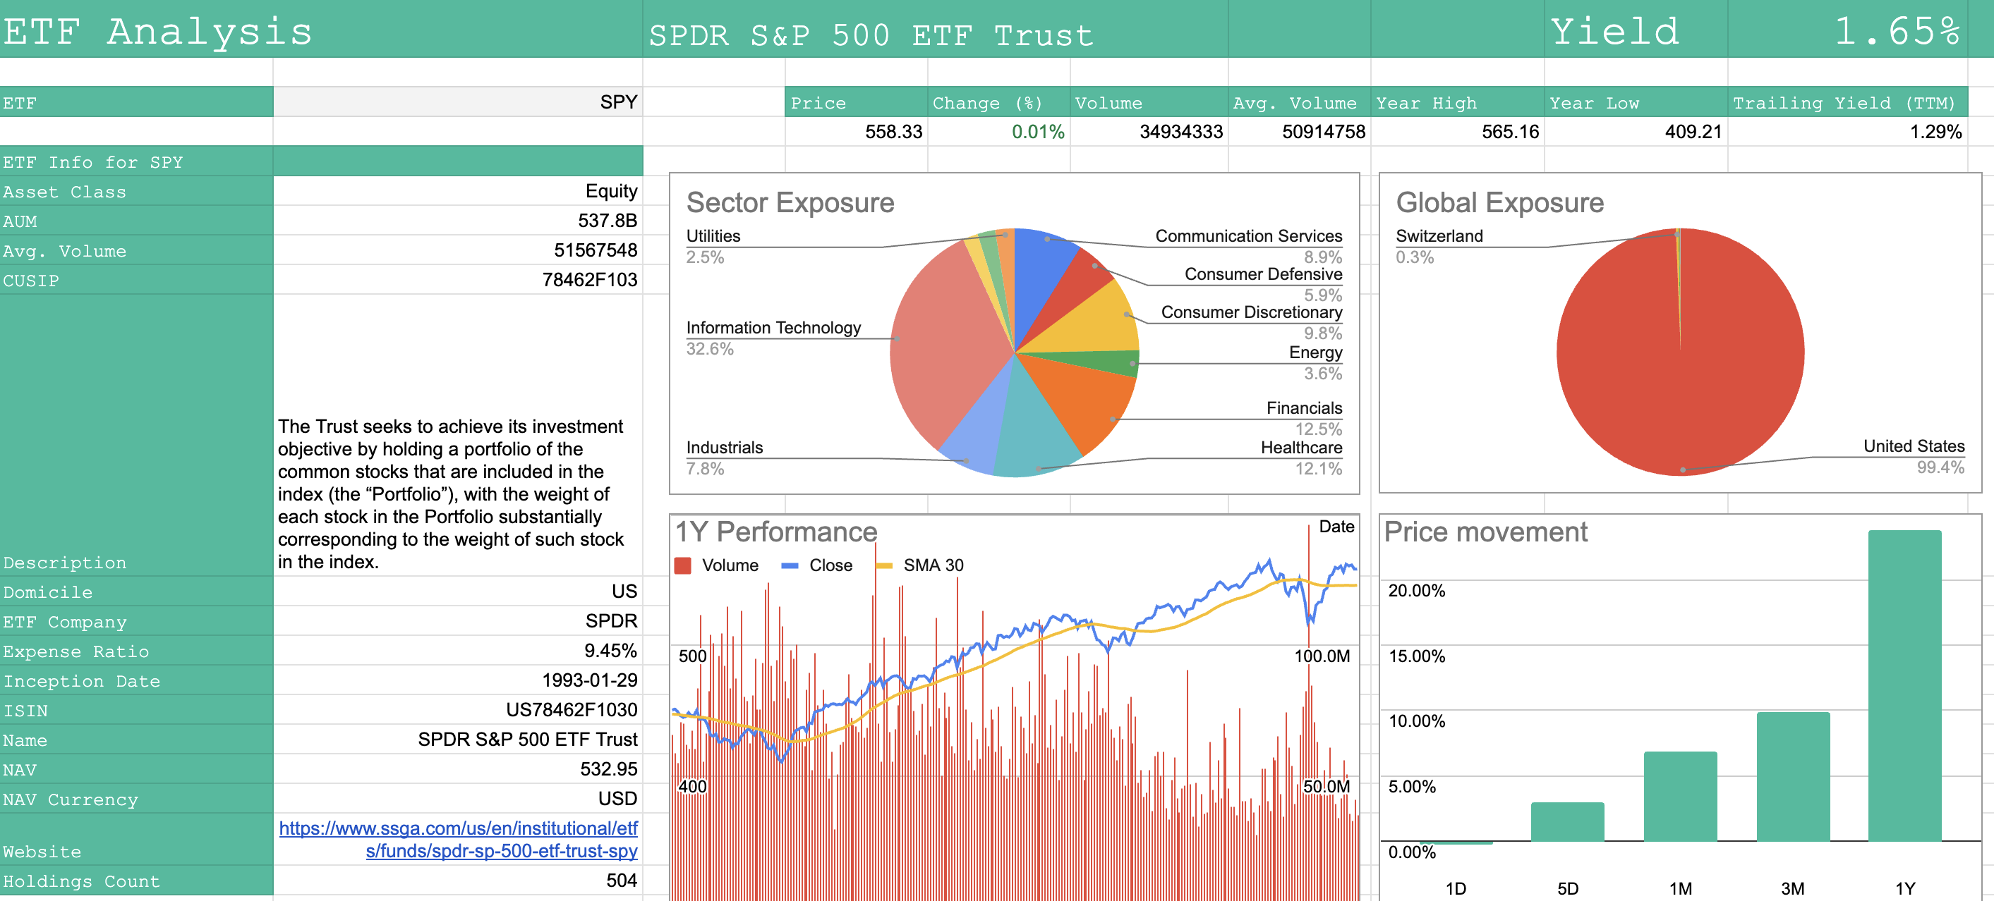Click the United States exposure label
This screenshot has height=901, width=1994.
click(x=1914, y=446)
